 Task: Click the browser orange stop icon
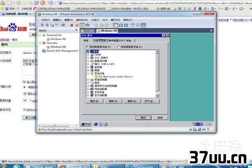(43, 3)
